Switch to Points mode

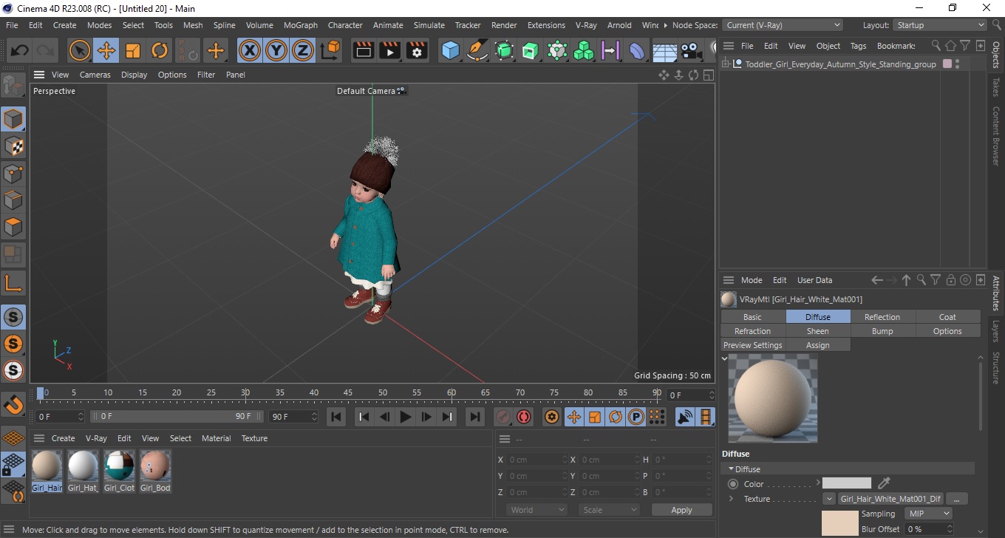13,174
